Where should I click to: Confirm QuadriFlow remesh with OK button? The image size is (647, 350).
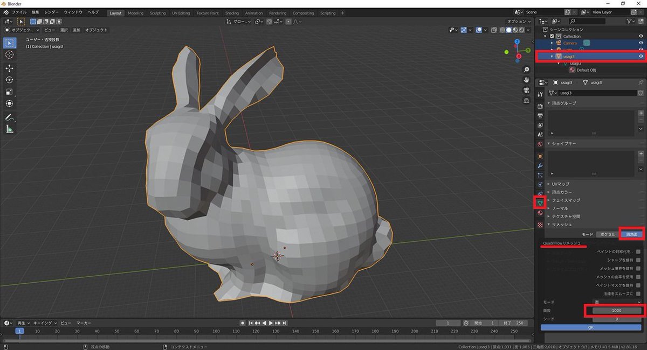pyautogui.click(x=591, y=327)
